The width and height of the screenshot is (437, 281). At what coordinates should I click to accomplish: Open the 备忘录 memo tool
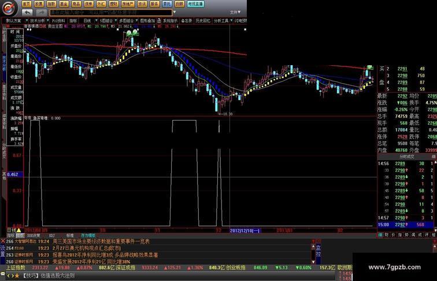(x=187, y=21)
